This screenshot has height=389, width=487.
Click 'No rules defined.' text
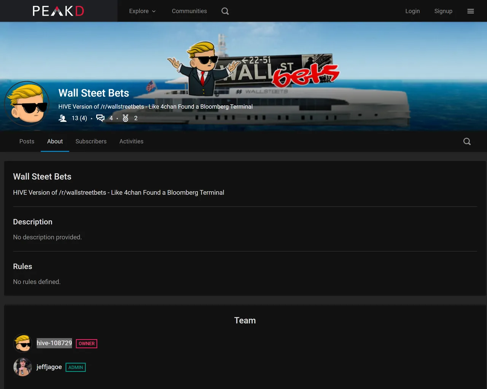(37, 282)
